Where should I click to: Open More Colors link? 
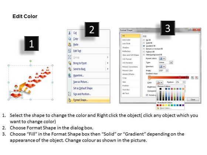coord(166,108)
